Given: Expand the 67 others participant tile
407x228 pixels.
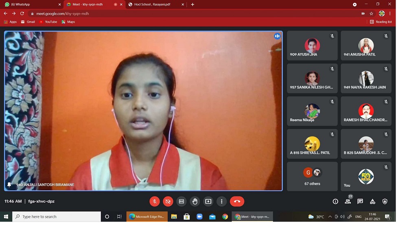Looking at the screenshot, I should [x=312, y=176].
